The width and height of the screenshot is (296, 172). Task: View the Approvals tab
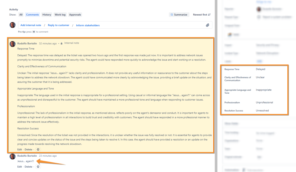click(75, 15)
